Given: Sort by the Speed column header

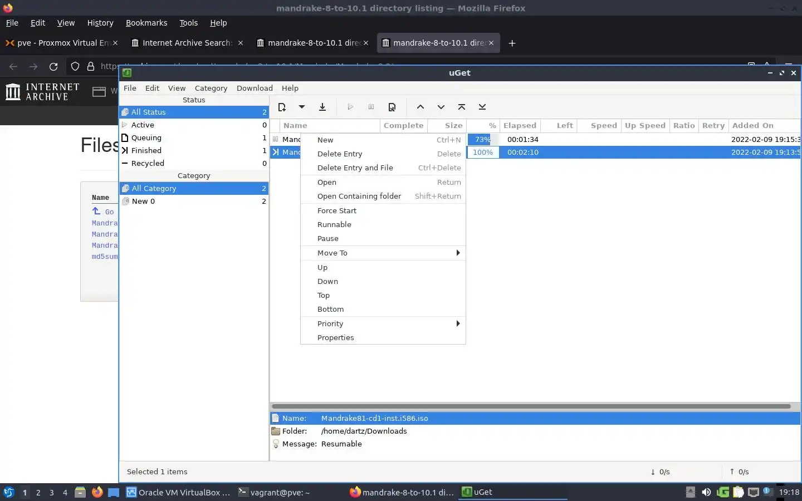Looking at the screenshot, I should [x=599, y=125].
